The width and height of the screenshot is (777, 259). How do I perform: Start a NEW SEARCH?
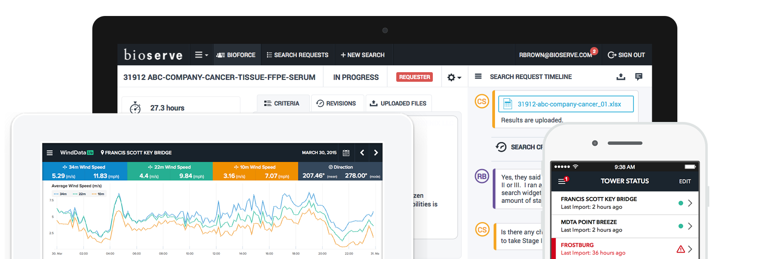tap(362, 55)
